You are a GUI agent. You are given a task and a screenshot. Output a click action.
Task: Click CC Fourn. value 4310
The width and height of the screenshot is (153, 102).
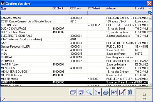point(73,22)
